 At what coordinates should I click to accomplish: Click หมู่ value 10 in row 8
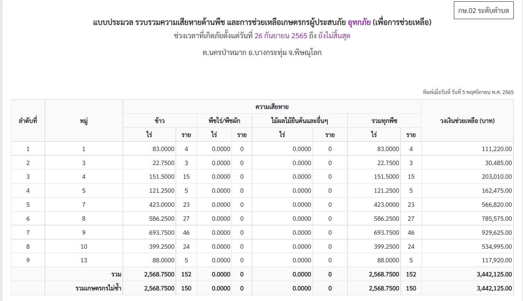(x=84, y=247)
